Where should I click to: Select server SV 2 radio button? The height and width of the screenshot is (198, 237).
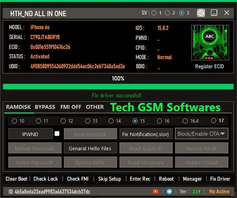tap(167, 13)
